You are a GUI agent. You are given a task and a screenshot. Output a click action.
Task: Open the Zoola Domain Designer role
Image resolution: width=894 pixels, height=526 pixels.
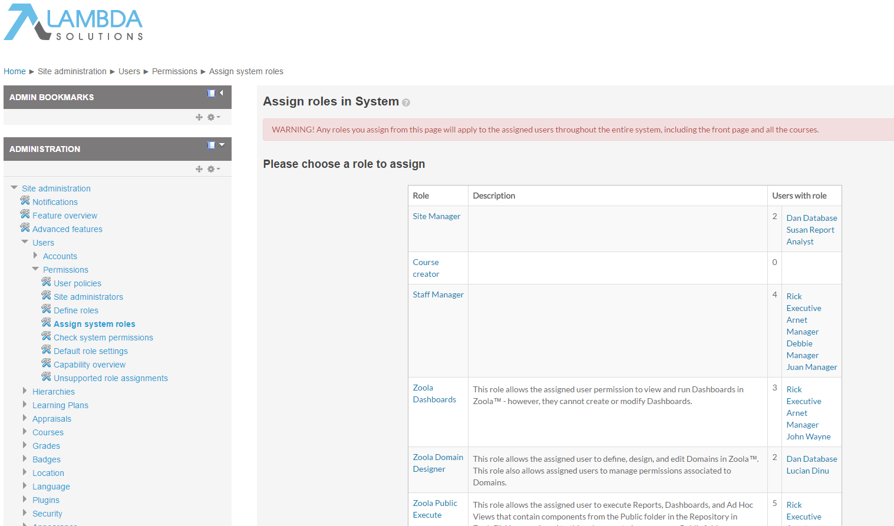[x=438, y=463]
